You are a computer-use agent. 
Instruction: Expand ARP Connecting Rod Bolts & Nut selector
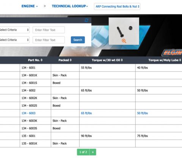(x=117, y=6)
